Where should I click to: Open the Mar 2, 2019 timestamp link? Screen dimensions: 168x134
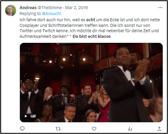[76, 8]
